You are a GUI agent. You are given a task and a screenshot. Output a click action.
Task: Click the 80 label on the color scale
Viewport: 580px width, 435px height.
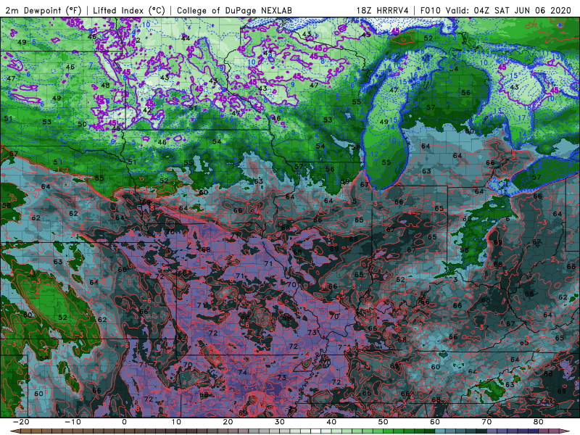tap(539, 422)
